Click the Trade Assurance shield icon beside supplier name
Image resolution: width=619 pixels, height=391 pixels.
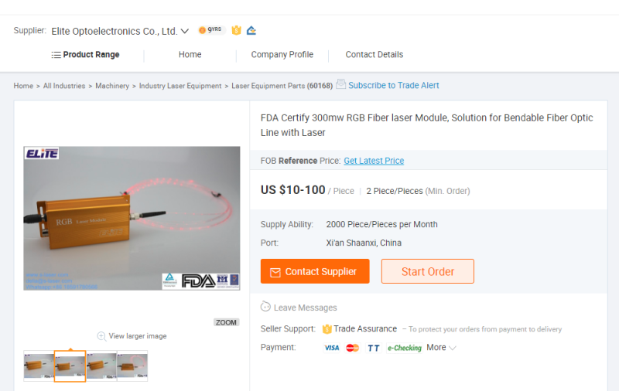coord(236,30)
